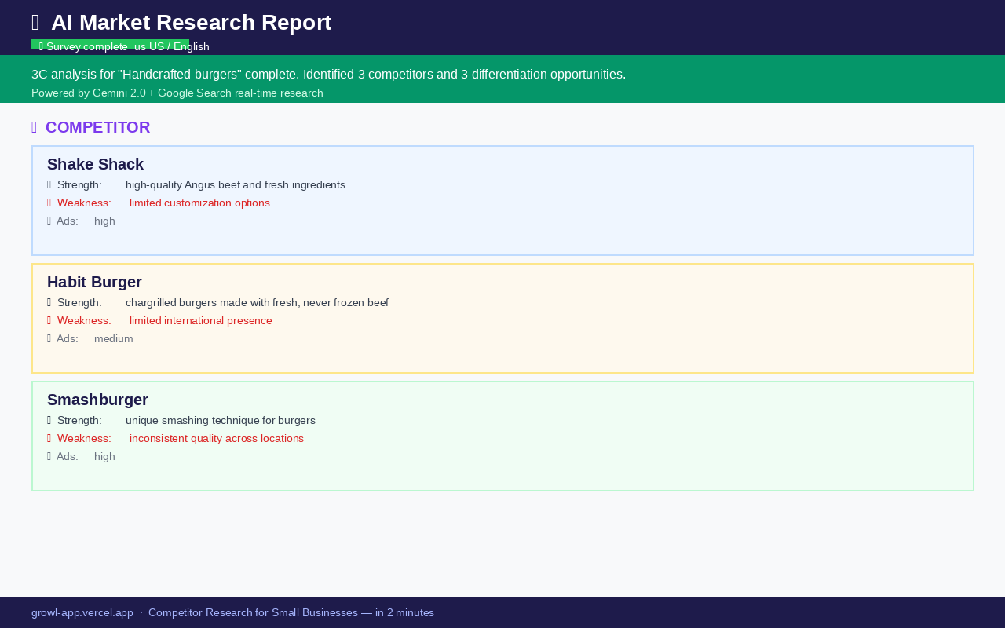Click the Ads icon in the Habit Burger card

coord(49,339)
